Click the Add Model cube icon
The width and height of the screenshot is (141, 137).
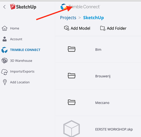66,28
